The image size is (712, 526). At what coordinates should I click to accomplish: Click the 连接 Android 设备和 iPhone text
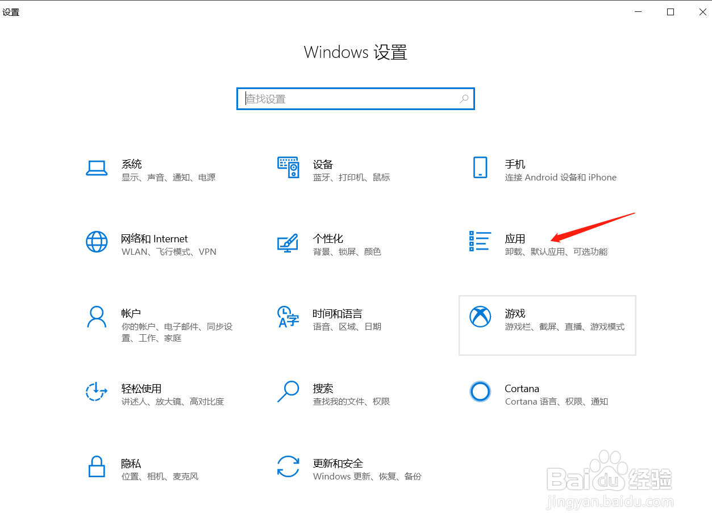pos(560,177)
